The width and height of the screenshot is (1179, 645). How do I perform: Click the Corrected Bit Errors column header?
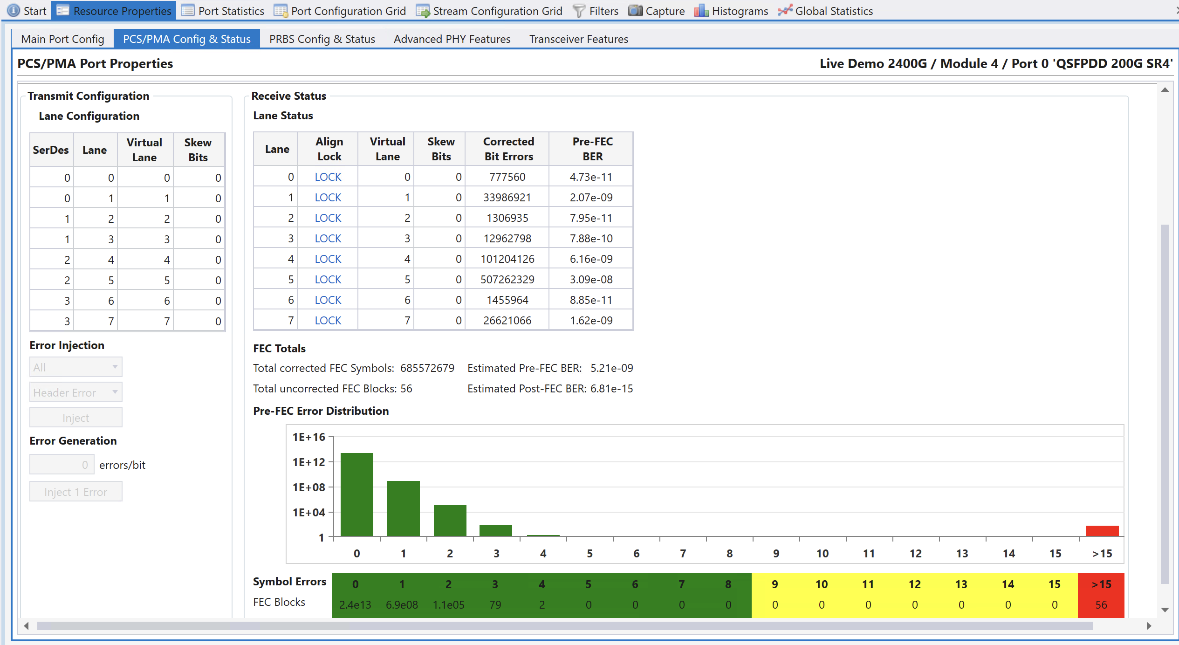tap(508, 149)
